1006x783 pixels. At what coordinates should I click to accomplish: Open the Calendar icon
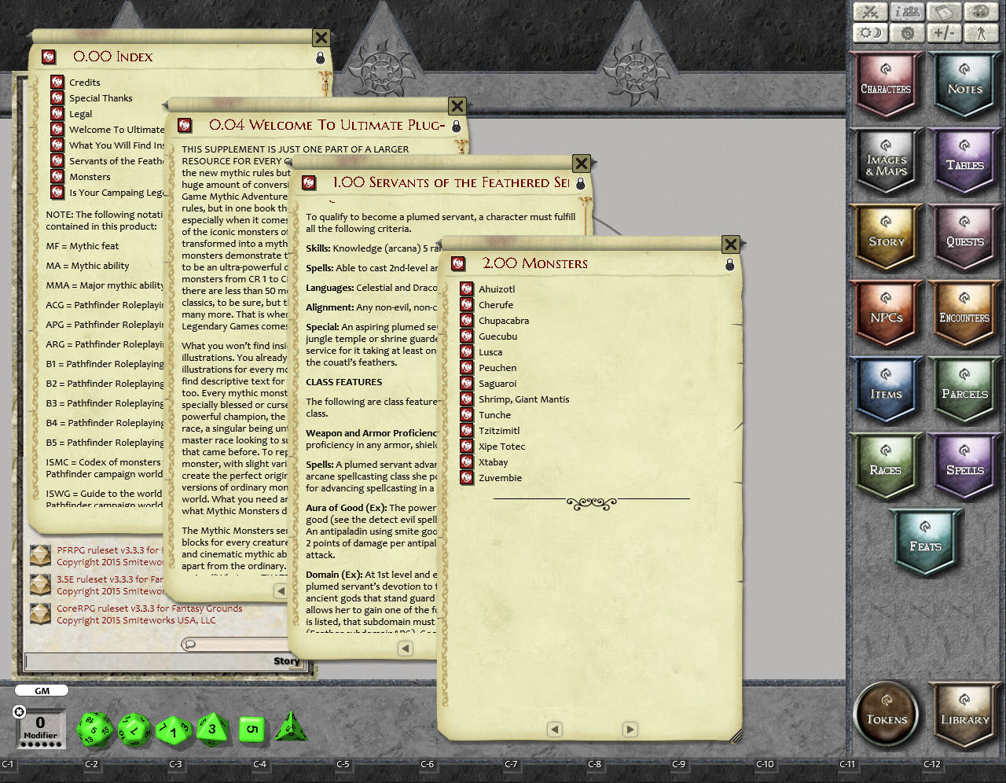pos(943,12)
